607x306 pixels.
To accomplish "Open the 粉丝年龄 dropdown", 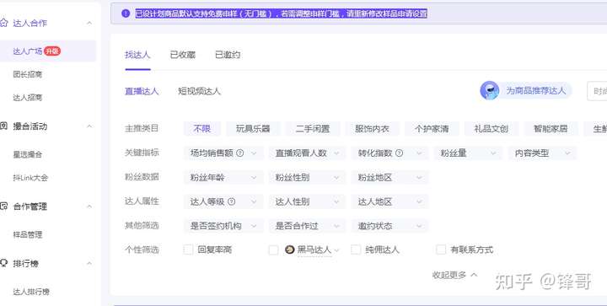I will (x=223, y=178).
